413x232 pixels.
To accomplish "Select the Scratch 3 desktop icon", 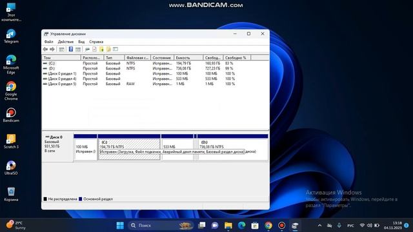I will pos(11,142).
